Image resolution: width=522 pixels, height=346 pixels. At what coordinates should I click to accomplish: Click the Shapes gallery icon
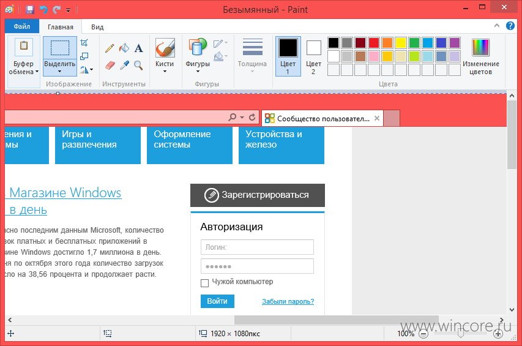pos(198,47)
